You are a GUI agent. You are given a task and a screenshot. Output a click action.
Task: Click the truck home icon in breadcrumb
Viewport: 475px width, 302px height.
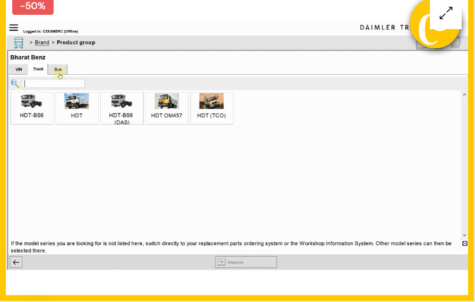(x=19, y=43)
